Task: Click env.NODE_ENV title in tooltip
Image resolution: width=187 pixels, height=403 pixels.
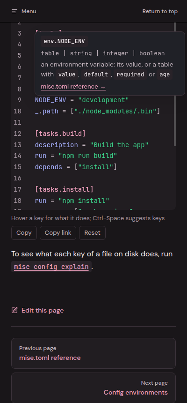Action: (x=65, y=41)
